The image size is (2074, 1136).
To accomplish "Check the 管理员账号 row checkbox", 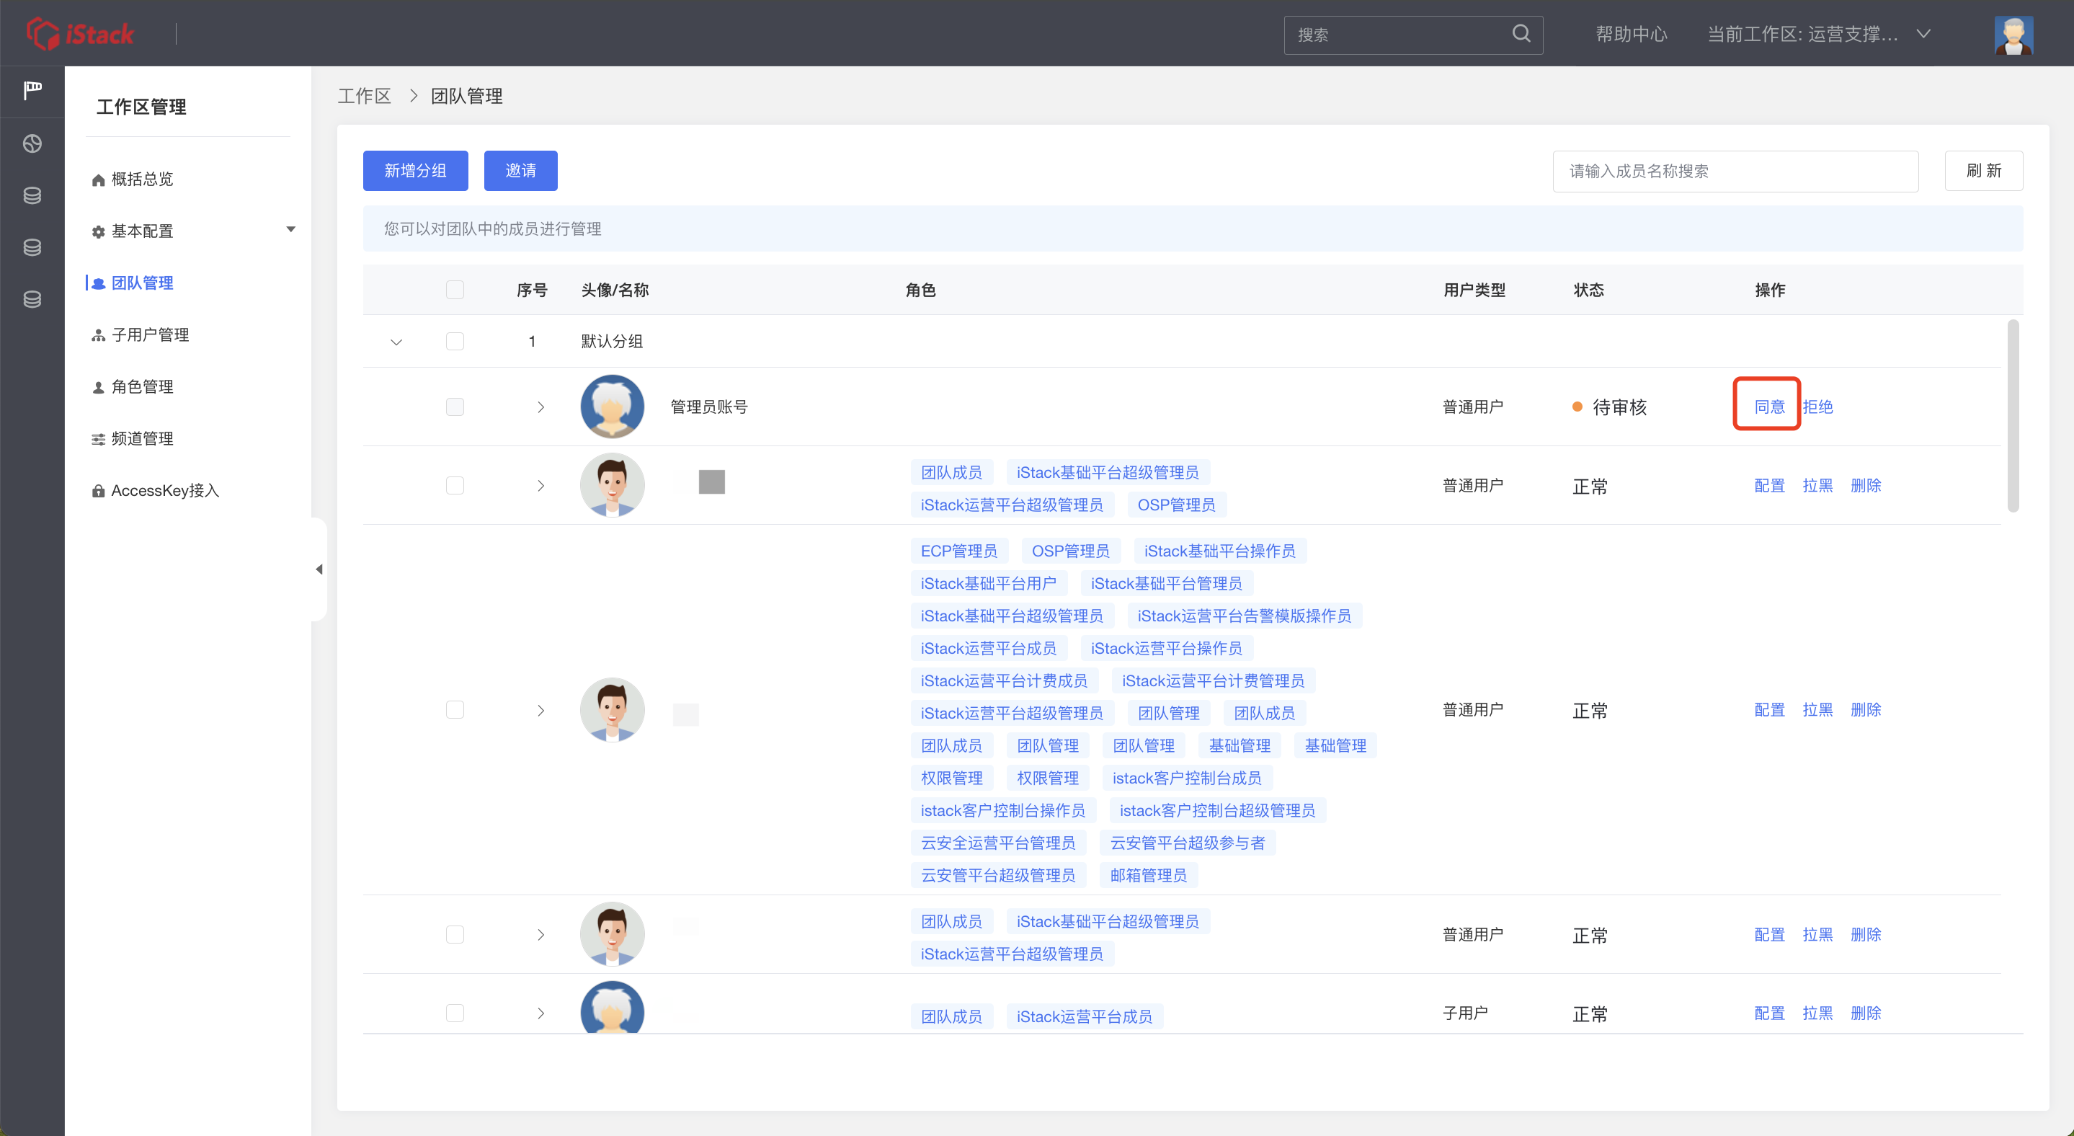I will click(x=455, y=407).
